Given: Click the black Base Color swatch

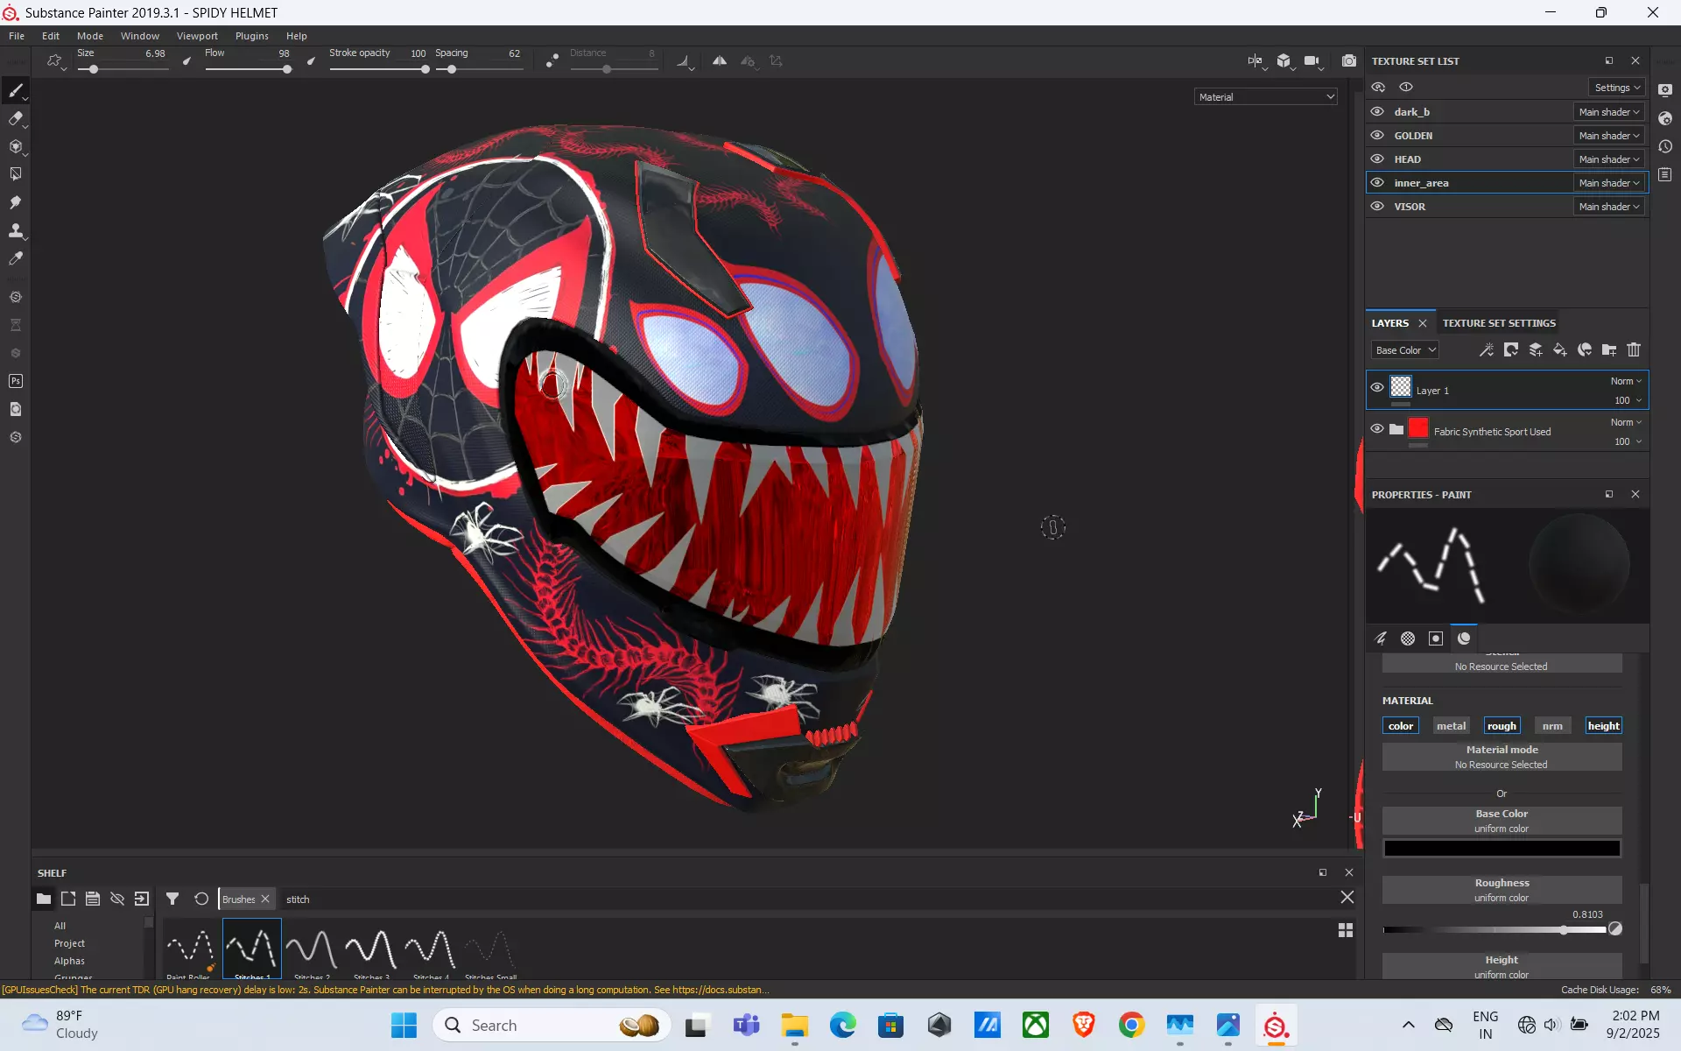Looking at the screenshot, I should pos(1502,848).
